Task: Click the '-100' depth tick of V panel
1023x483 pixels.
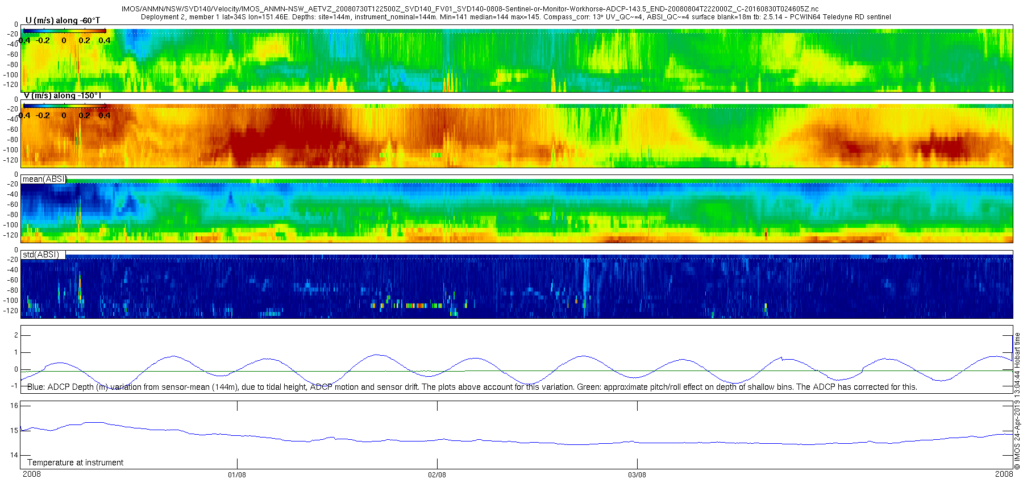Action: pyautogui.click(x=11, y=150)
